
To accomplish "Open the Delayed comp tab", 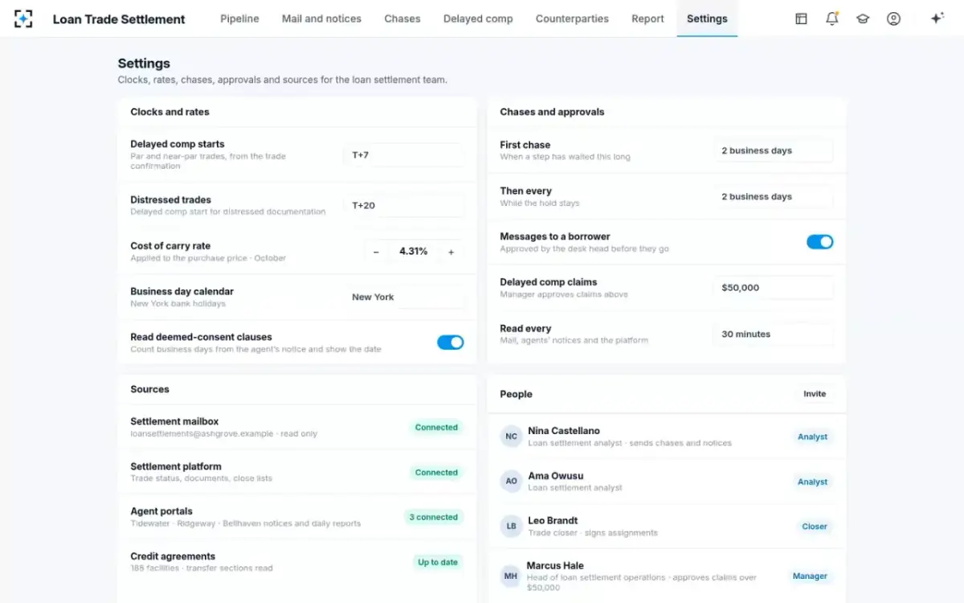I will [478, 18].
